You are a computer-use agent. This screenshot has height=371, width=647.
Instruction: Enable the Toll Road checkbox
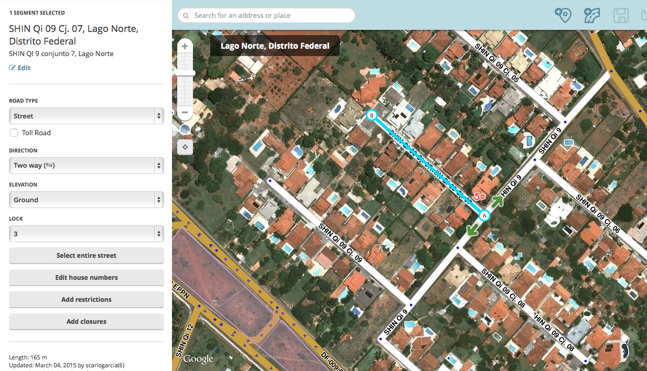[14, 133]
